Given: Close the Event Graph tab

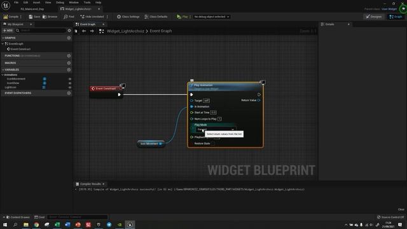Looking at the screenshot, I should (x=103, y=24).
